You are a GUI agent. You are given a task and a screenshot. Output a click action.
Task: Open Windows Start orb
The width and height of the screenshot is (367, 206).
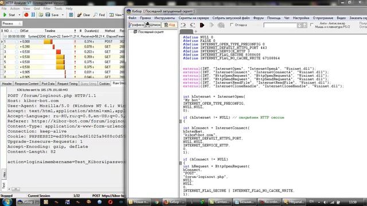pyautogui.click(x=7, y=202)
